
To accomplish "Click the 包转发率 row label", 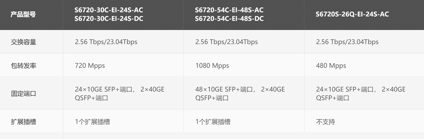I will coord(24,66).
